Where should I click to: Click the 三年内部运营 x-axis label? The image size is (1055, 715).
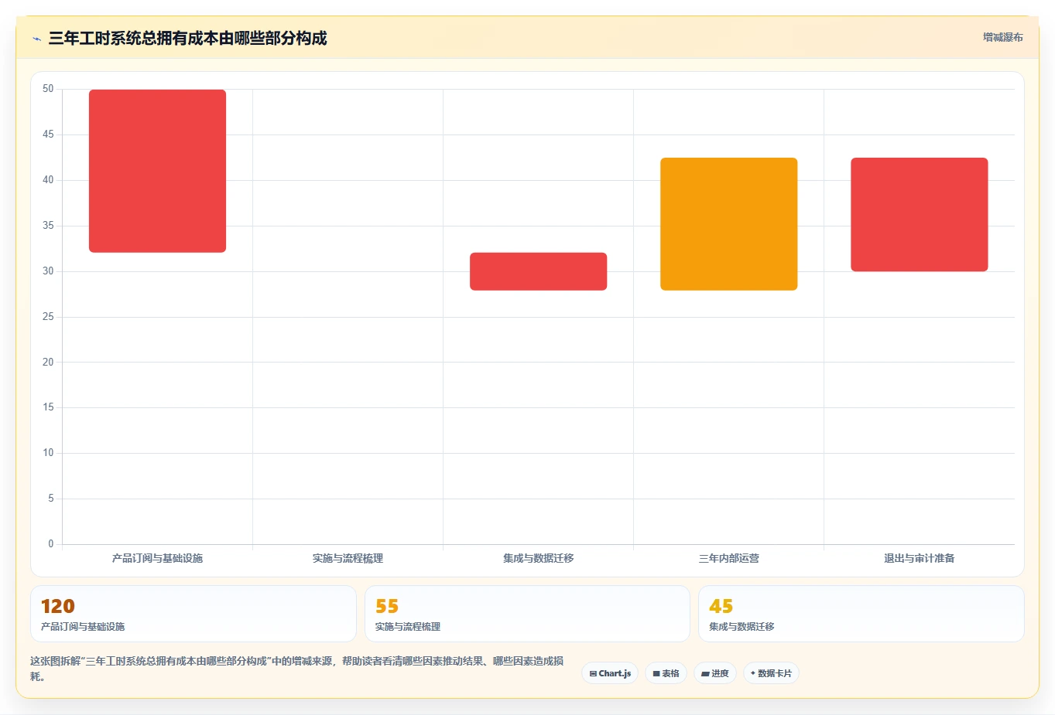click(x=728, y=558)
